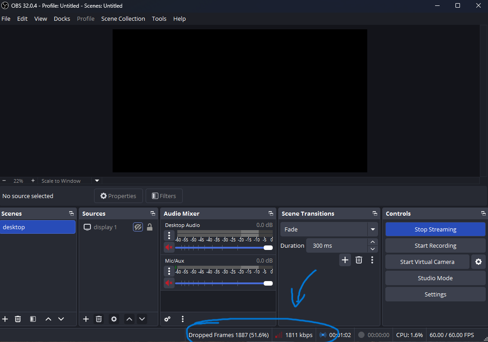Screen dimensions: 488x342
Task: Open Desktop Audio three-dot options menu
Action: (x=169, y=235)
